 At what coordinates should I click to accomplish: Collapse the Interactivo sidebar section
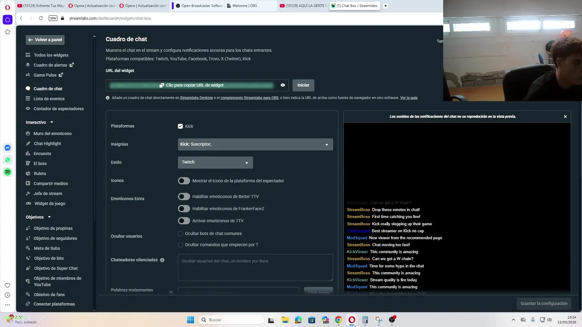coord(51,122)
